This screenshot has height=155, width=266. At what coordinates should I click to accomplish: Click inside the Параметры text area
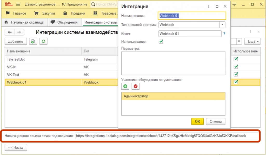click(173, 63)
